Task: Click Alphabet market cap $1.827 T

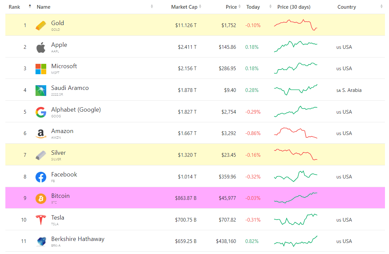Action: pyautogui.click(x=187, y=112)
